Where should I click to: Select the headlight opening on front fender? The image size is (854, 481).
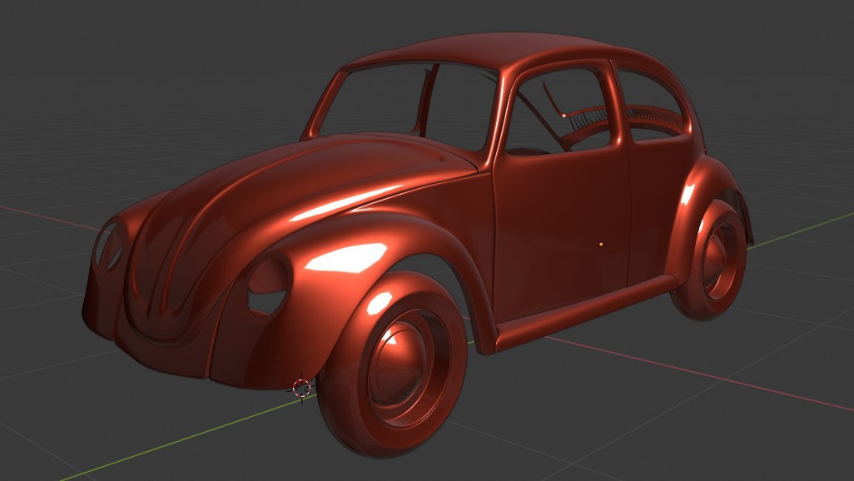pos(269,285)
